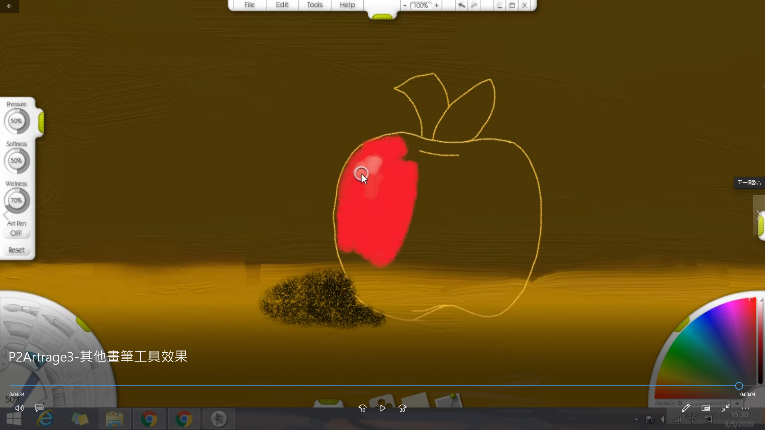Skip back 10 seconds
Image resolution: width=765 pixels, height=430 pixels.
click(x=362, y=408)
